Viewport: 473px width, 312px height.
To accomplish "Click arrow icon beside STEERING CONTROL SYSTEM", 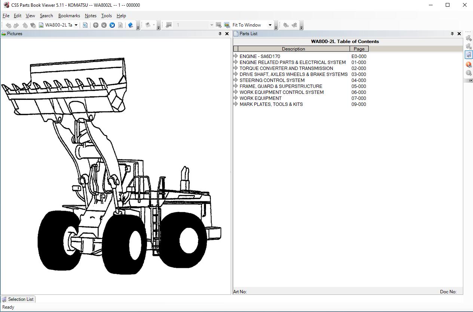I will [236, 80].
